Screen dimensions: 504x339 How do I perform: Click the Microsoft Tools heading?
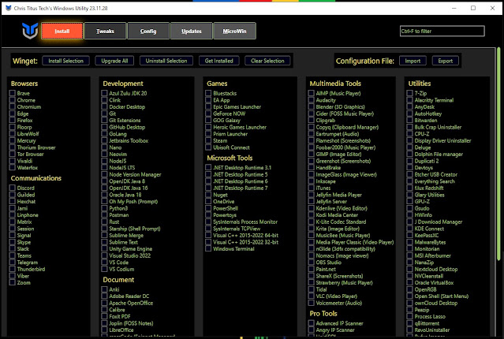pos(230,158)
